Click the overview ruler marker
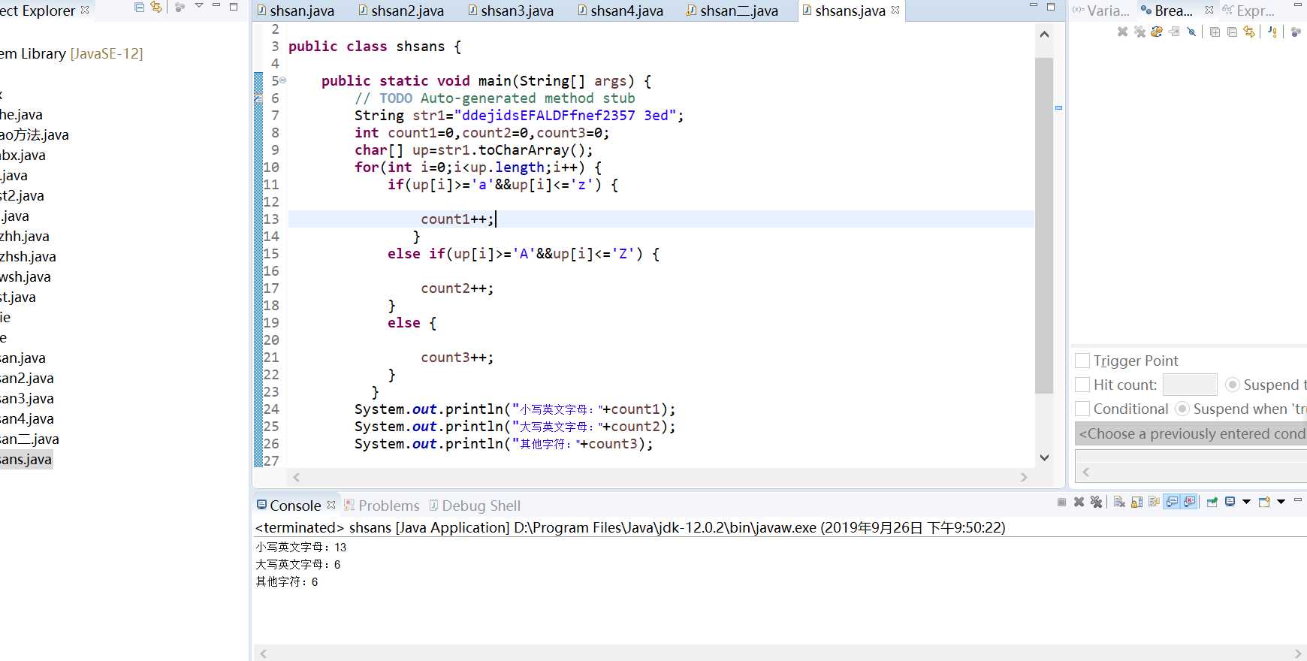The width and height of the screenshot is (1307, 661). click(x=1058, y=108)
